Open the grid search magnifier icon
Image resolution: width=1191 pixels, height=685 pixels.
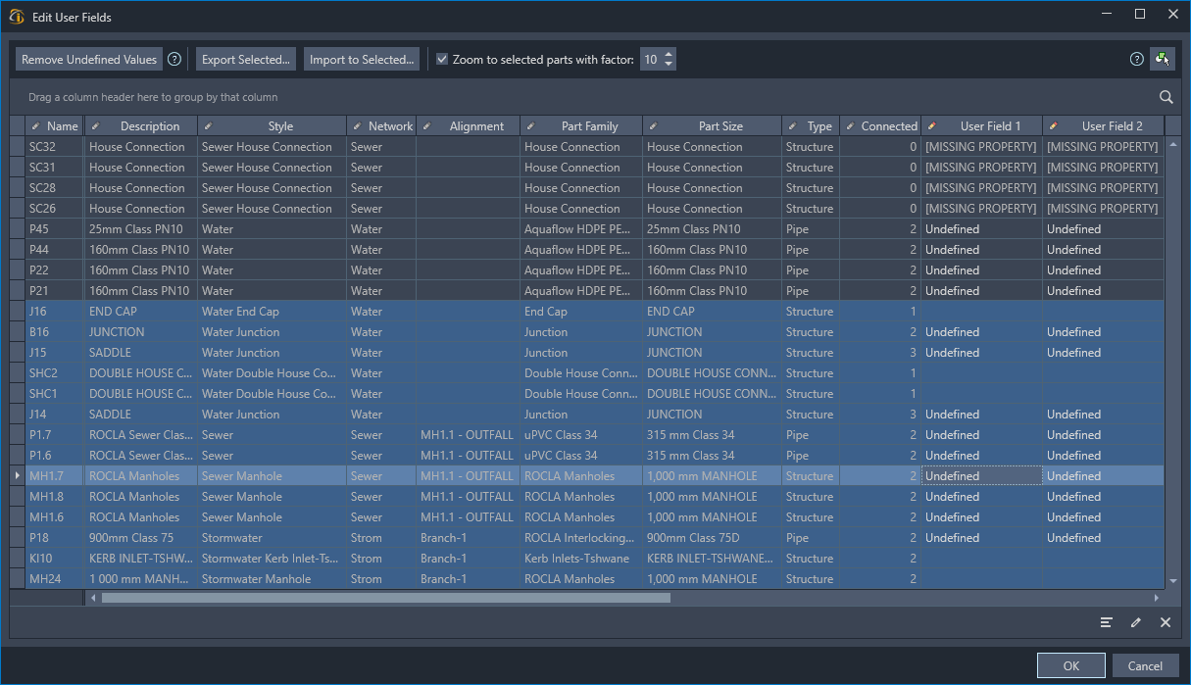(x=1166, y=97)
